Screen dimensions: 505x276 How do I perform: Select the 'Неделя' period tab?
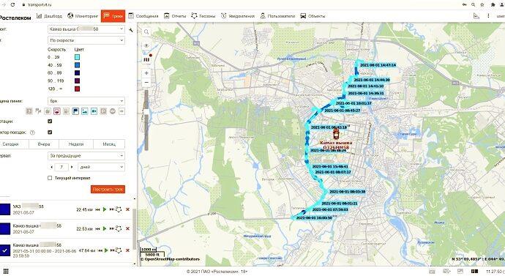tap(76, 144)
